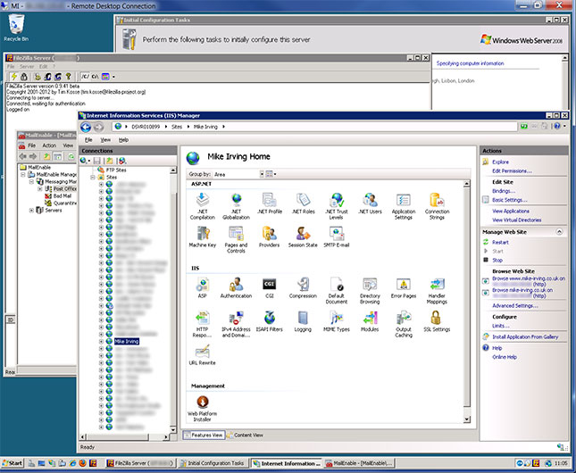Open the Default Document feature
The image size is (576, 473).
coord(337,290)
